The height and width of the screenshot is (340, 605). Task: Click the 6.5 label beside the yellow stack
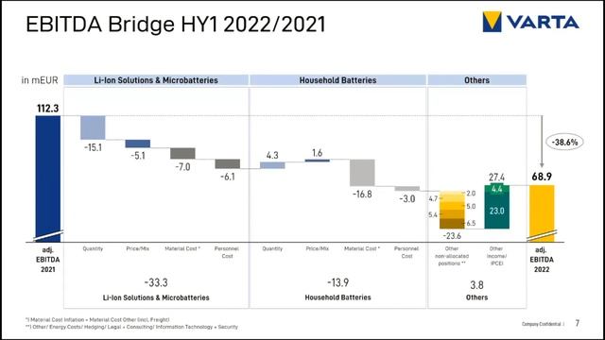point(471,223)
